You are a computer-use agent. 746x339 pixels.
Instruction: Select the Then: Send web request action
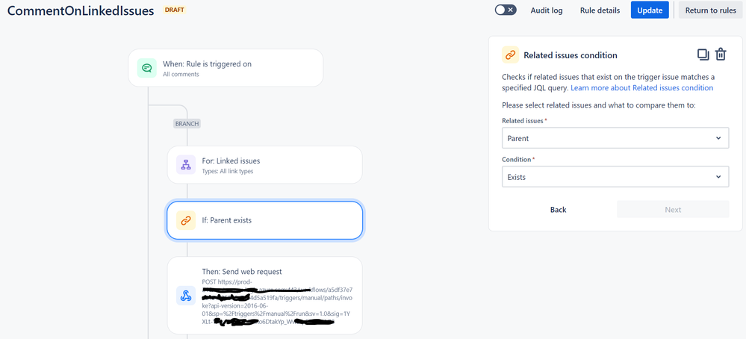264,295
